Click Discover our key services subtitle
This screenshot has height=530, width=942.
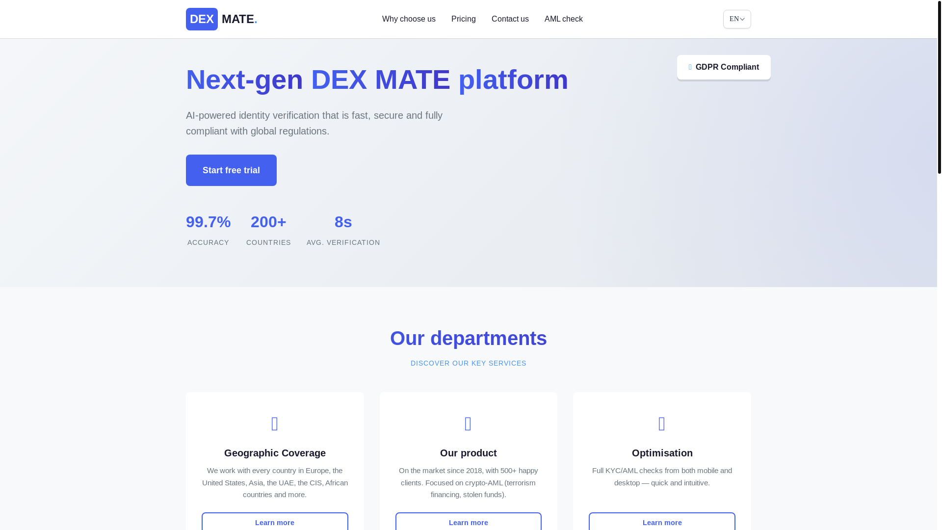pyautogui.click(x=469, y=363)
